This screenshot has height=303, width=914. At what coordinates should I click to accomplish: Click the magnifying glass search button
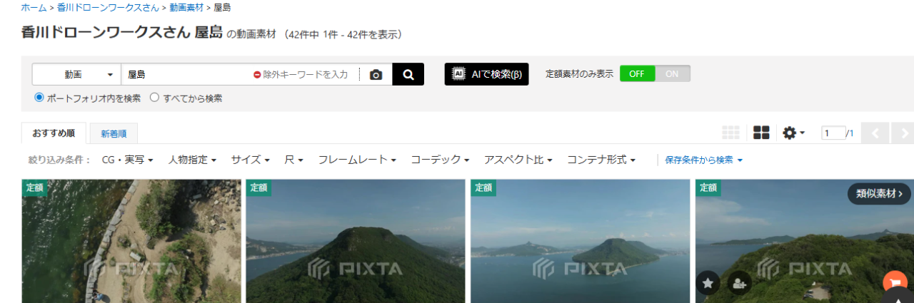[x=408, y=74]
